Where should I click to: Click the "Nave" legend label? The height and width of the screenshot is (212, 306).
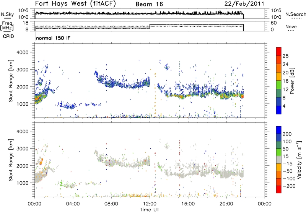coord(291,26)
